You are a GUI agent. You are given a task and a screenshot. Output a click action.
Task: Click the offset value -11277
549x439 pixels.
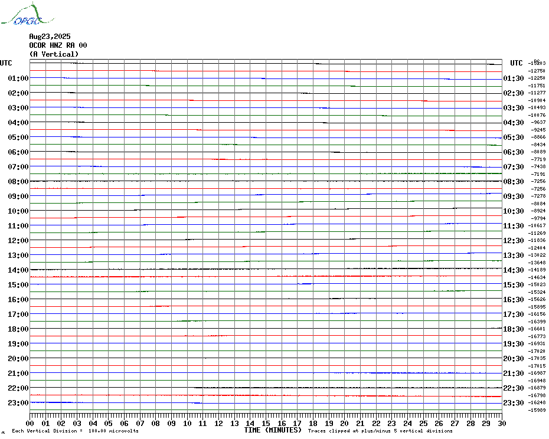(537, 93)
